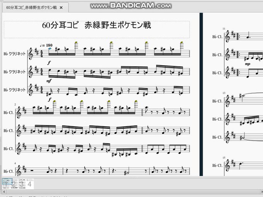Click the bottom B♭ クラリネット staff label
Viewport: 263px width, 197px height.
15,90
